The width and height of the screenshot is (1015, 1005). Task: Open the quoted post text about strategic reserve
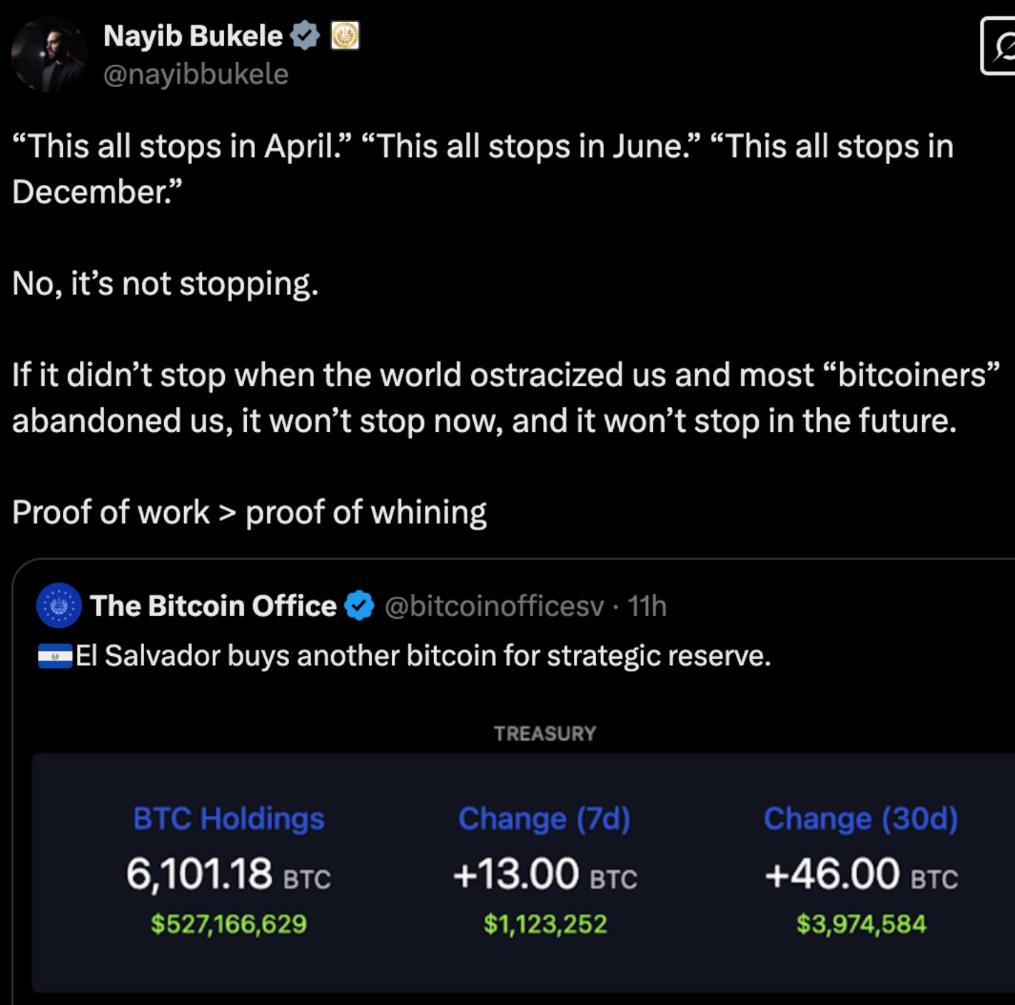click(x=423, y=655)
